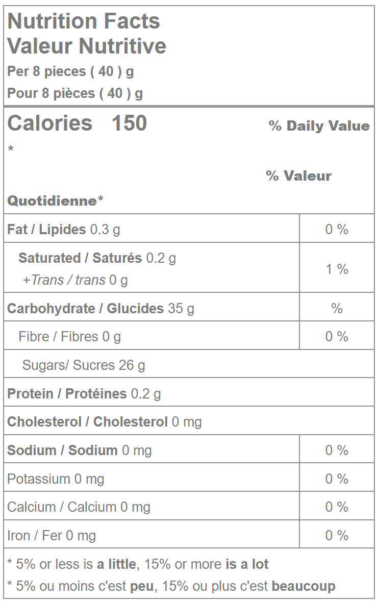The height and width of the screenshot is (601, 378).
Task: Click the Valeur Nutritive heading
Action: pos(87,46)
